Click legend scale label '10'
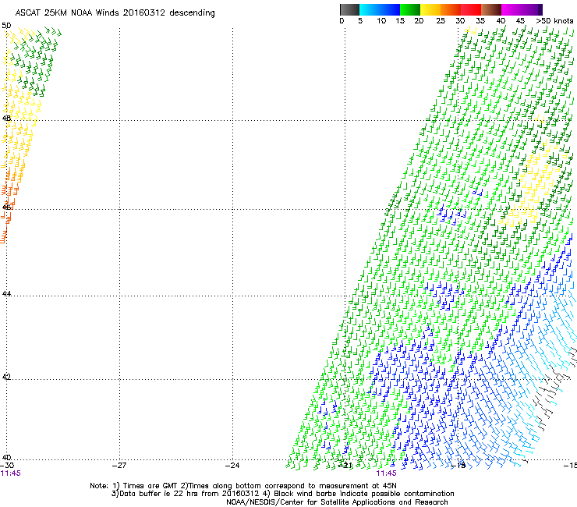 tap(381, 21)
